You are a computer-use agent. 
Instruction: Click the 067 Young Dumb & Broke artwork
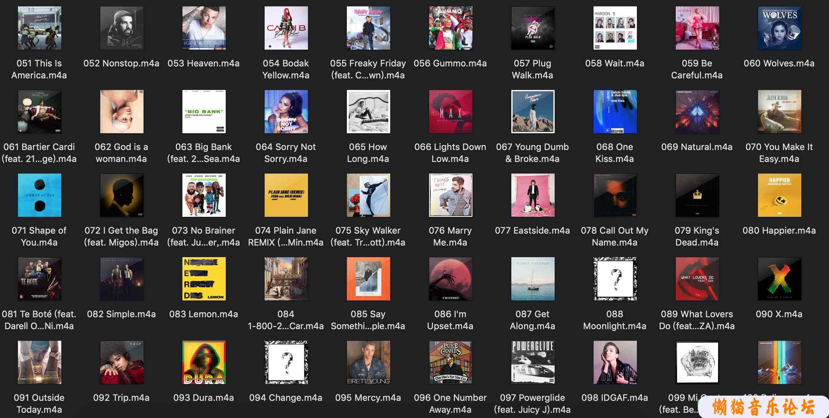533,112
